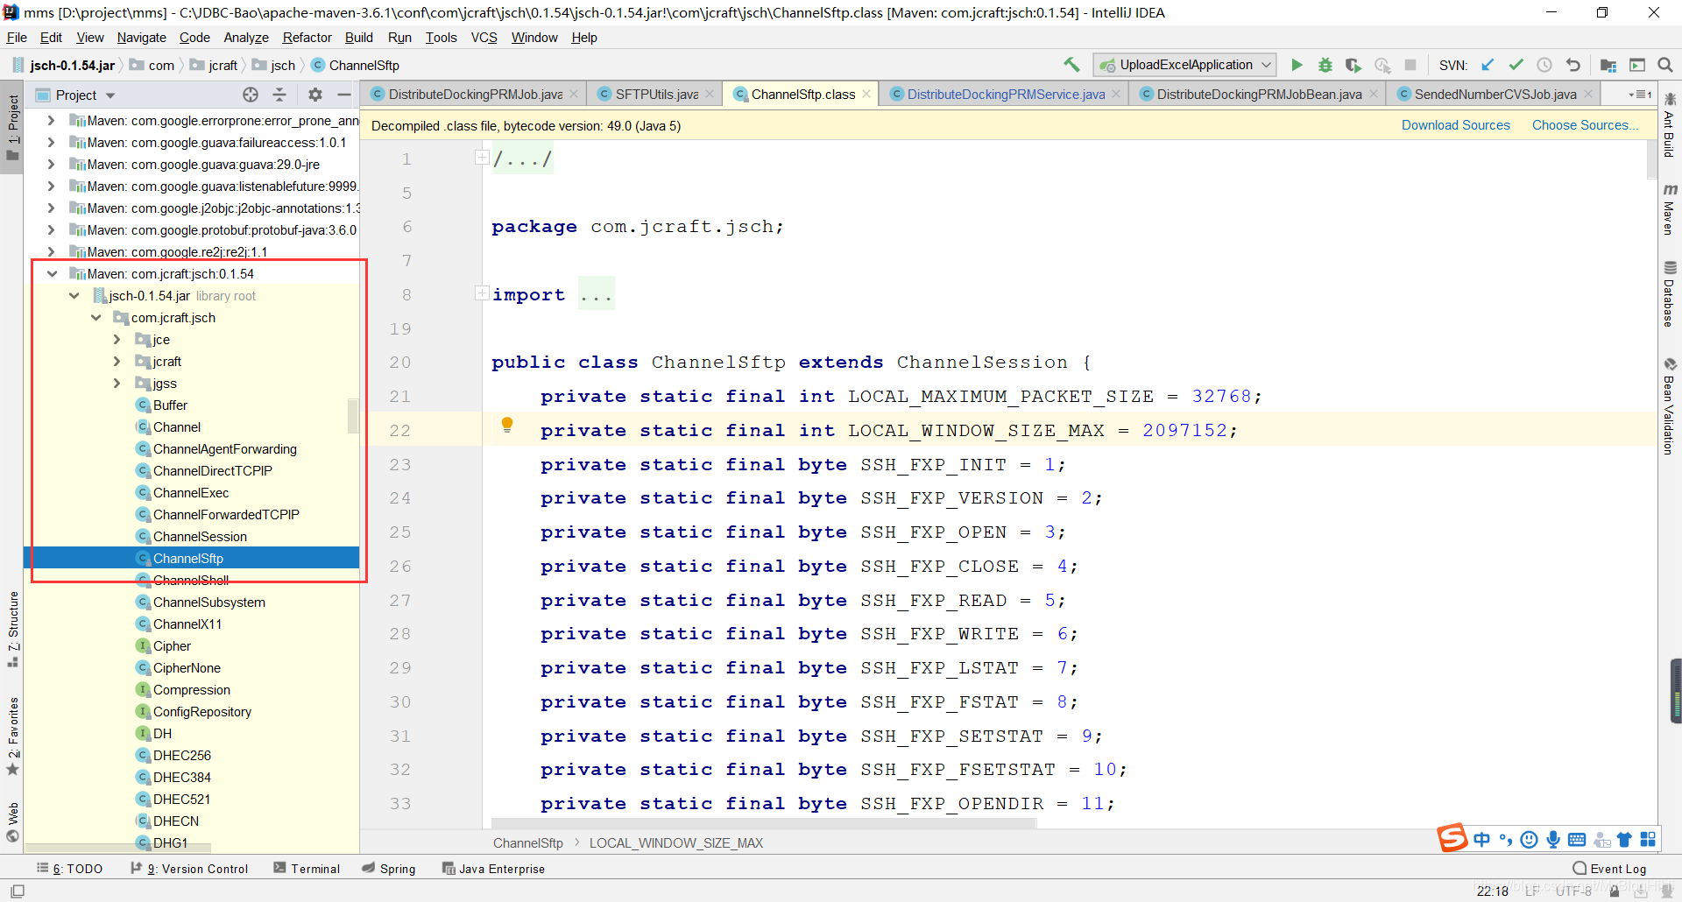The height and width of the screenshot is (902, 1682).
Task: Switch to the SFTPUtils.java tab
Action: click(656, 95)
